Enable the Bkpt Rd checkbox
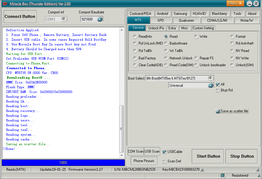The image size is (262, 179). click(218, 90)
